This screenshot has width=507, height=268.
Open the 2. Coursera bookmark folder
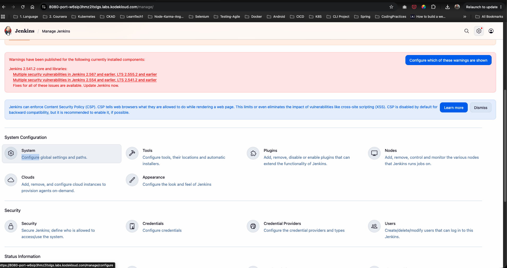coord(55,16)
